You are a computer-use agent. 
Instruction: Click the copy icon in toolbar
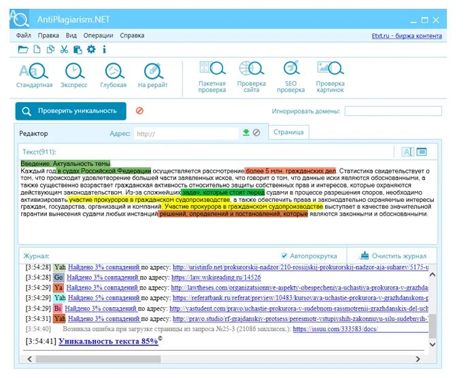[50, 50]
